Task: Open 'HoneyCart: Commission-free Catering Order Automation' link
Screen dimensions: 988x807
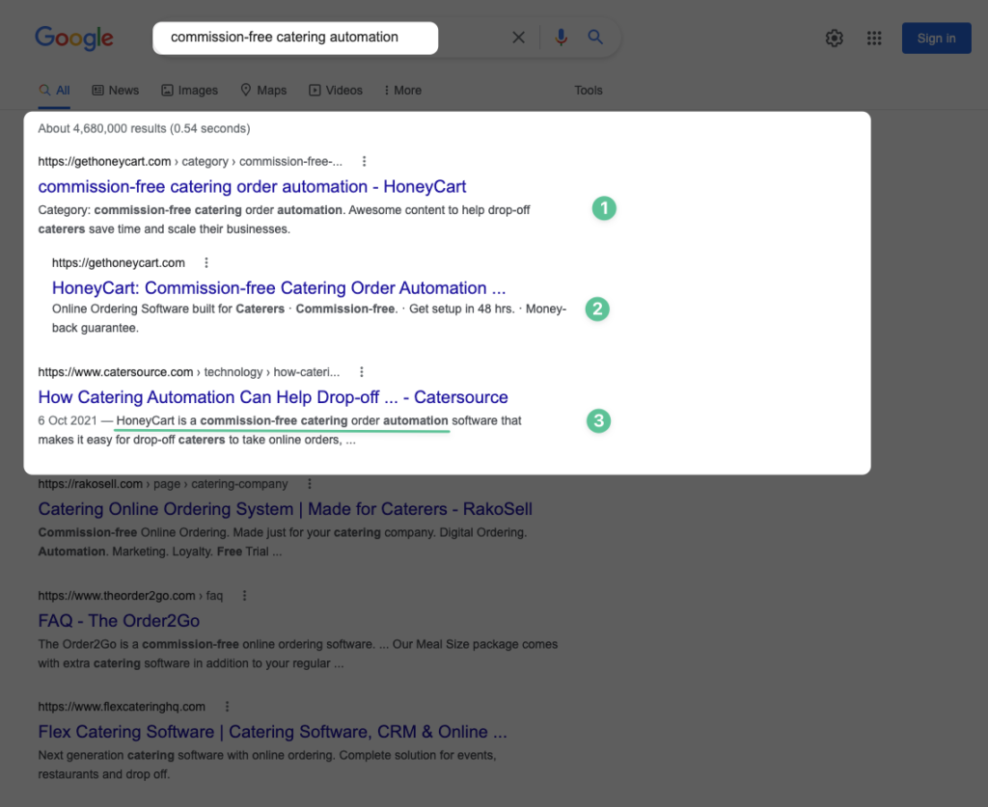Action: click(x=279, y=288)
